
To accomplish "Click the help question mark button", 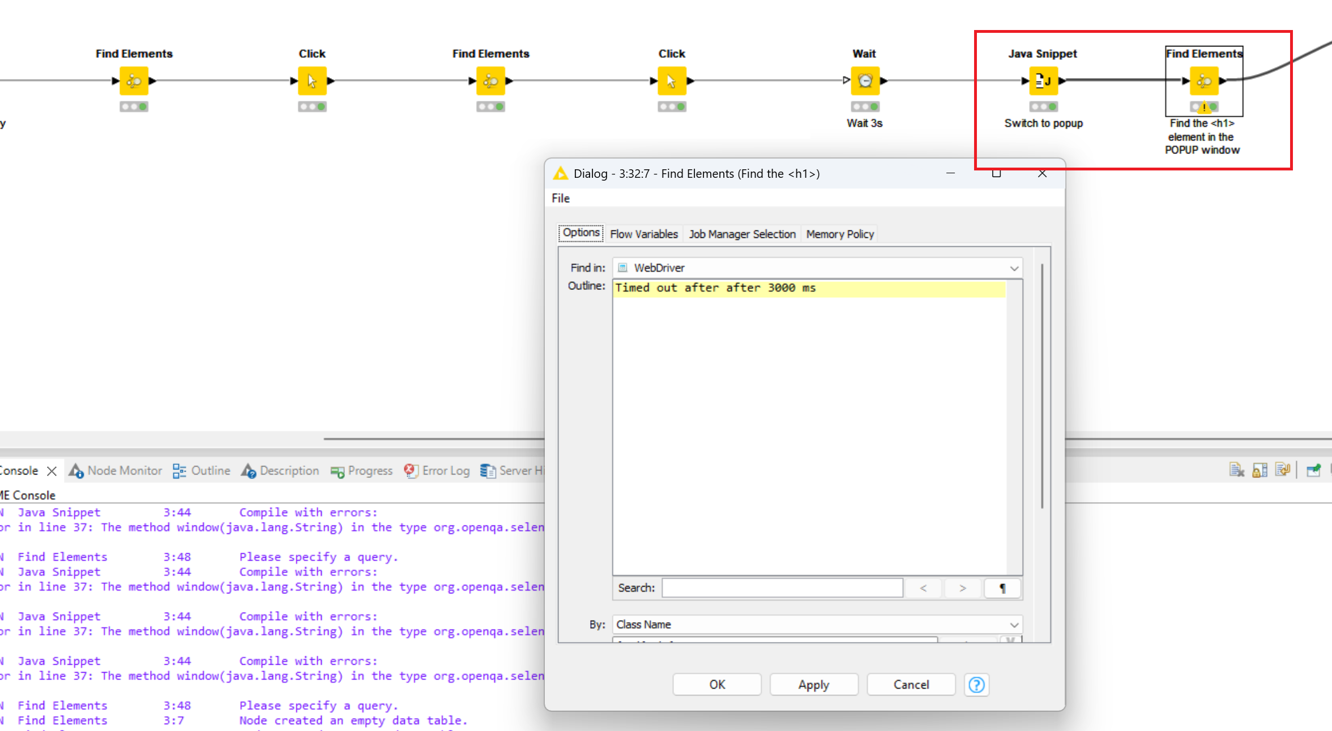I will point(976,685).
